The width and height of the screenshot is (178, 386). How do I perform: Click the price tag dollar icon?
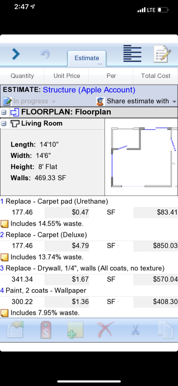pyautogui.click(x=46, y=330)
